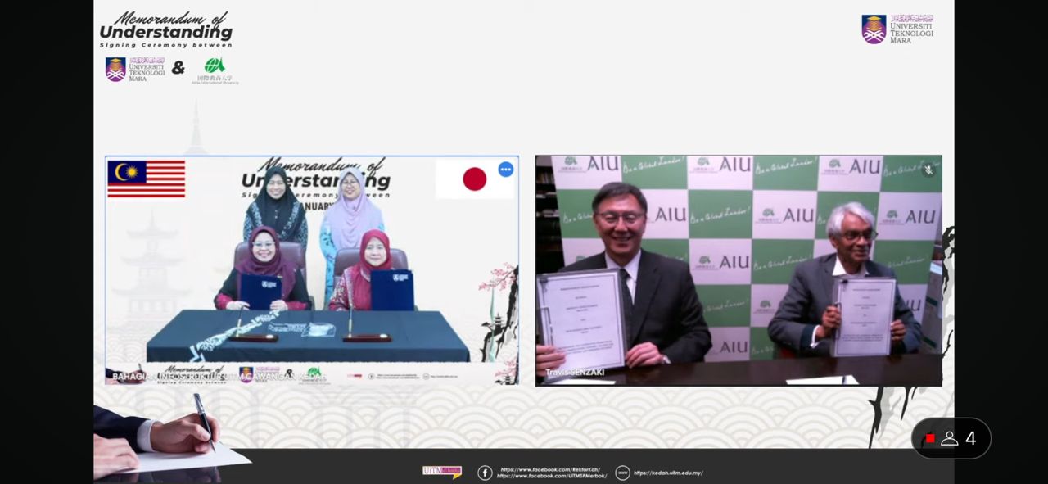Screen dimensions: 1048x484
Task: Click the www globe icon in the footer
Action: (622, 473)
